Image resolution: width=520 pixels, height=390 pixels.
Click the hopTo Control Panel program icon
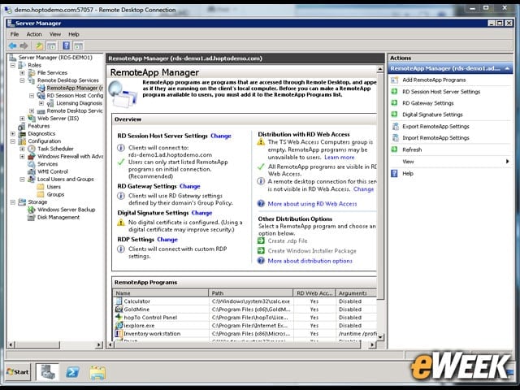coord(119,317)
